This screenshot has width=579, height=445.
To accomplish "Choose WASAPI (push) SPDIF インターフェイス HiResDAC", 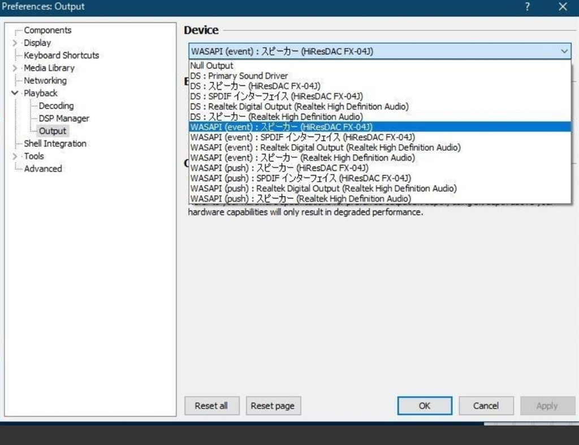I will coord(379,178).
